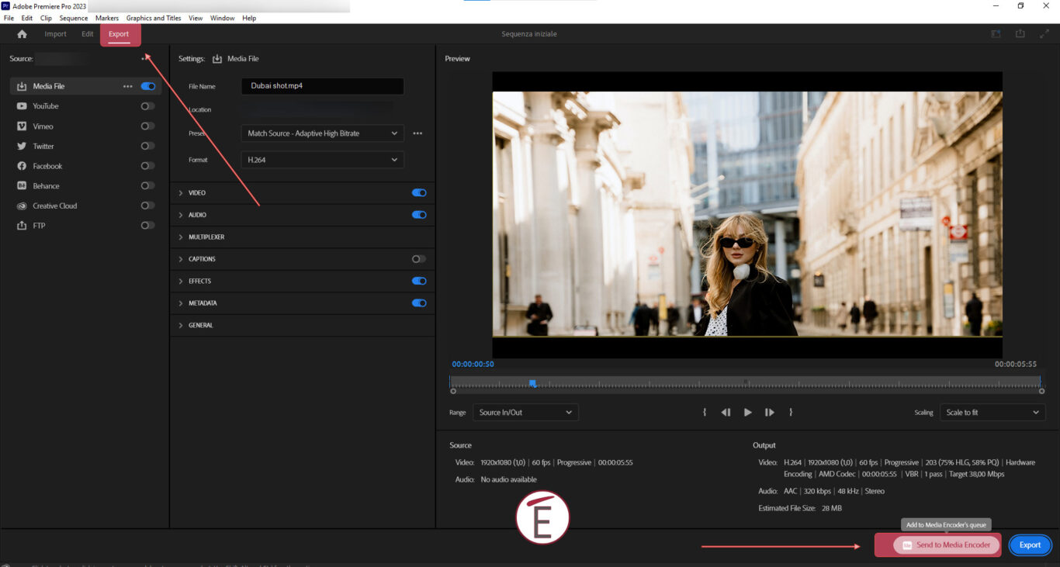
Task: Open Media File more options (three dots)
Action: pos(128,86)
